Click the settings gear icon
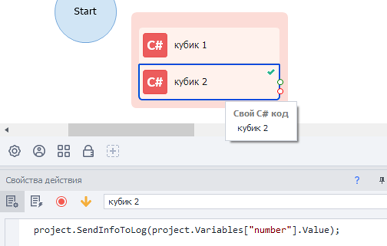Image resolution: width=387 pixels, height=246 pixels. click(x=15, y=151)
